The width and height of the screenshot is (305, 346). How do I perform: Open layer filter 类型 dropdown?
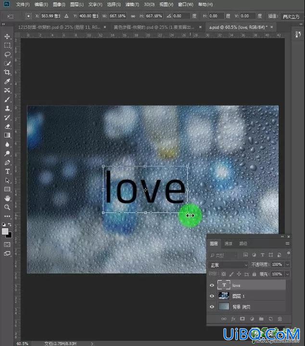pyautogui.click(x=223, y=255)
